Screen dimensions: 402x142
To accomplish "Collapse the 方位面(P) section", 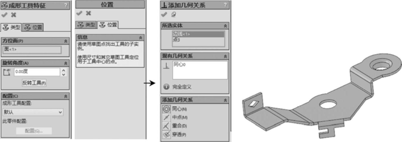I will point(66,41).
